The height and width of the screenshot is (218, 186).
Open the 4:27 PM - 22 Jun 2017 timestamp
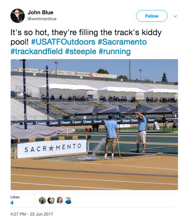coord(32,214)
